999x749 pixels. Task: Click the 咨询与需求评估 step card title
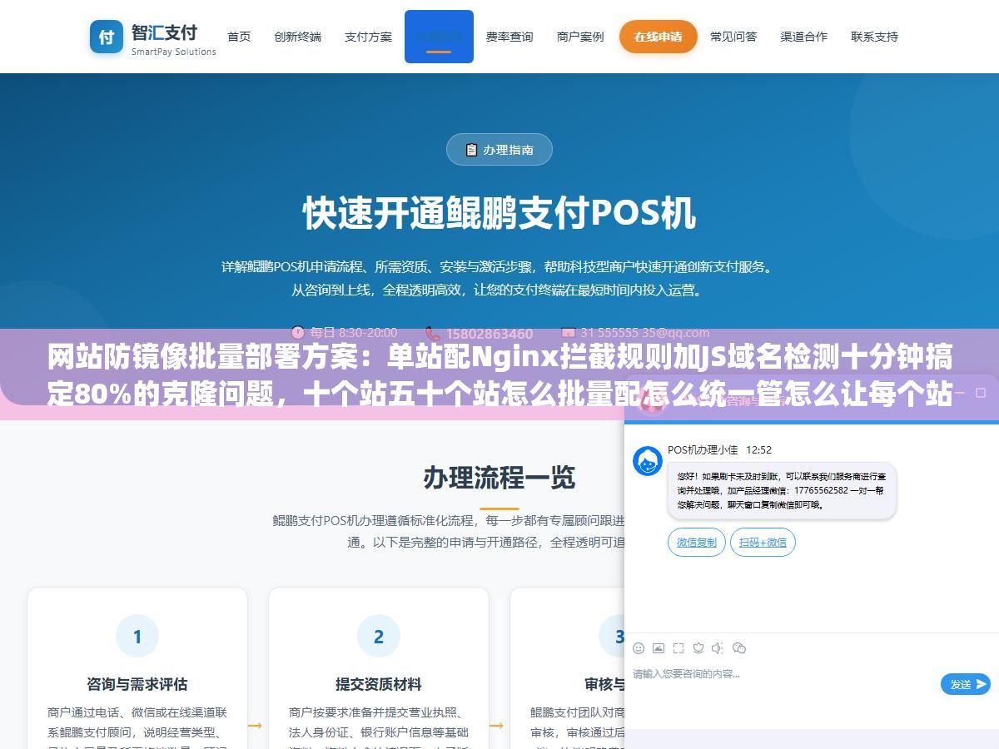137,684
